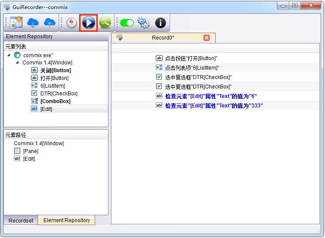Screen dimensions: 325x238
Task: Select DTR[CheckBox] in the element list
Action: coord(59,94)
